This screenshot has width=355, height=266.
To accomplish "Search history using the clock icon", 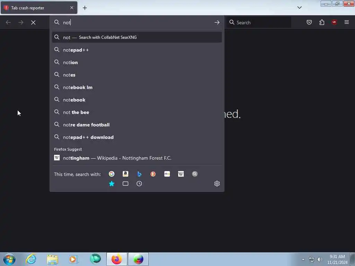I will [139, 184].
